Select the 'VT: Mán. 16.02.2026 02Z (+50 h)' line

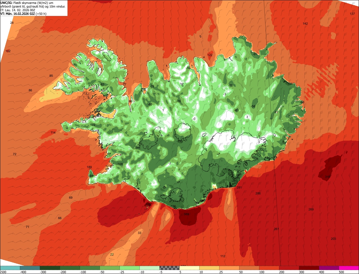coord(23,13)
